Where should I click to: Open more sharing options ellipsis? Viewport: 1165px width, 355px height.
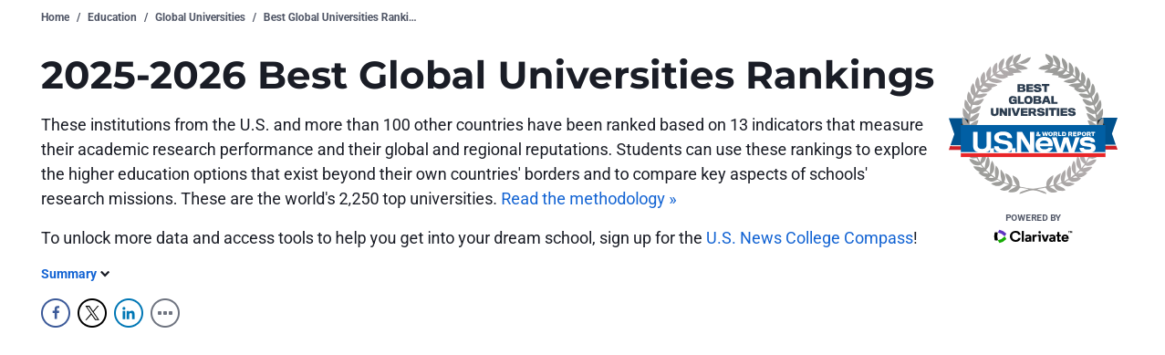(x=165, y=313)
